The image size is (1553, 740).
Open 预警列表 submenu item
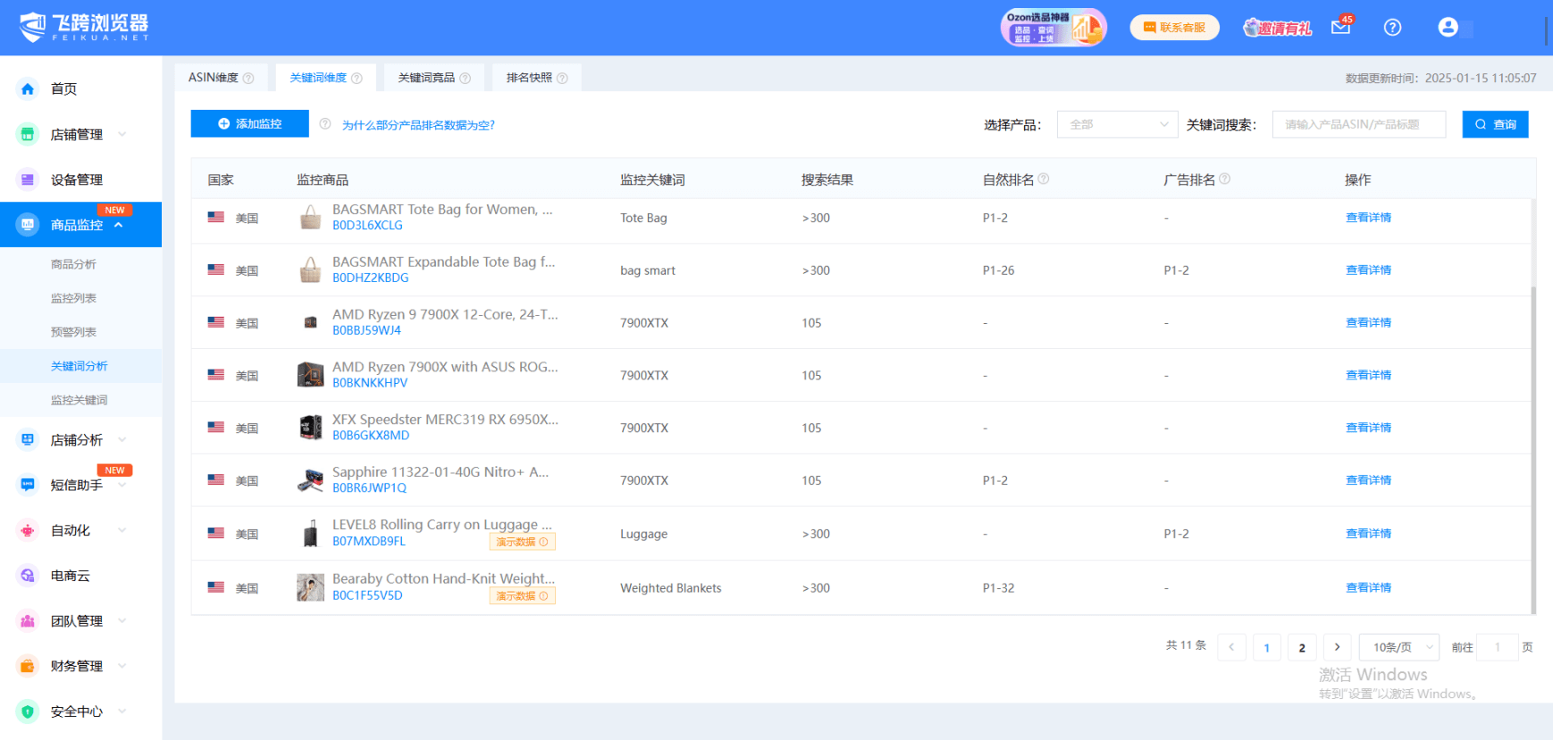click(73, 332)
